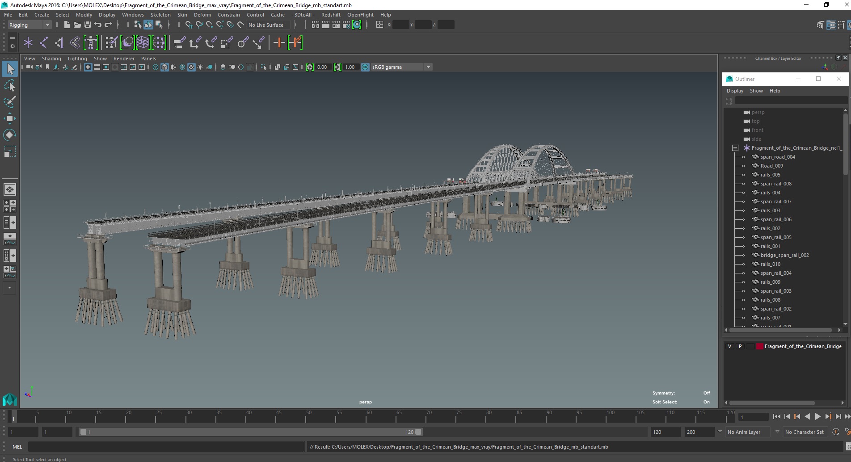Activate the Lasso select tool
The width and height of the screenshot is (851, 462).
10,85
